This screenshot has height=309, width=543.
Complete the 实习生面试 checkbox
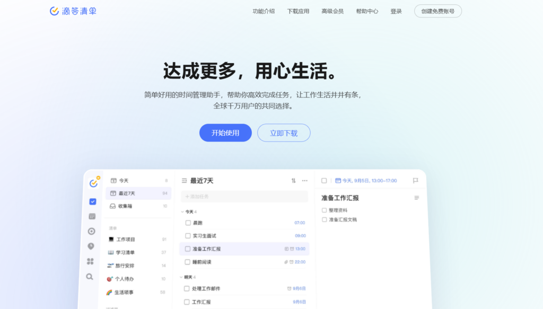[x=187, y=236]
